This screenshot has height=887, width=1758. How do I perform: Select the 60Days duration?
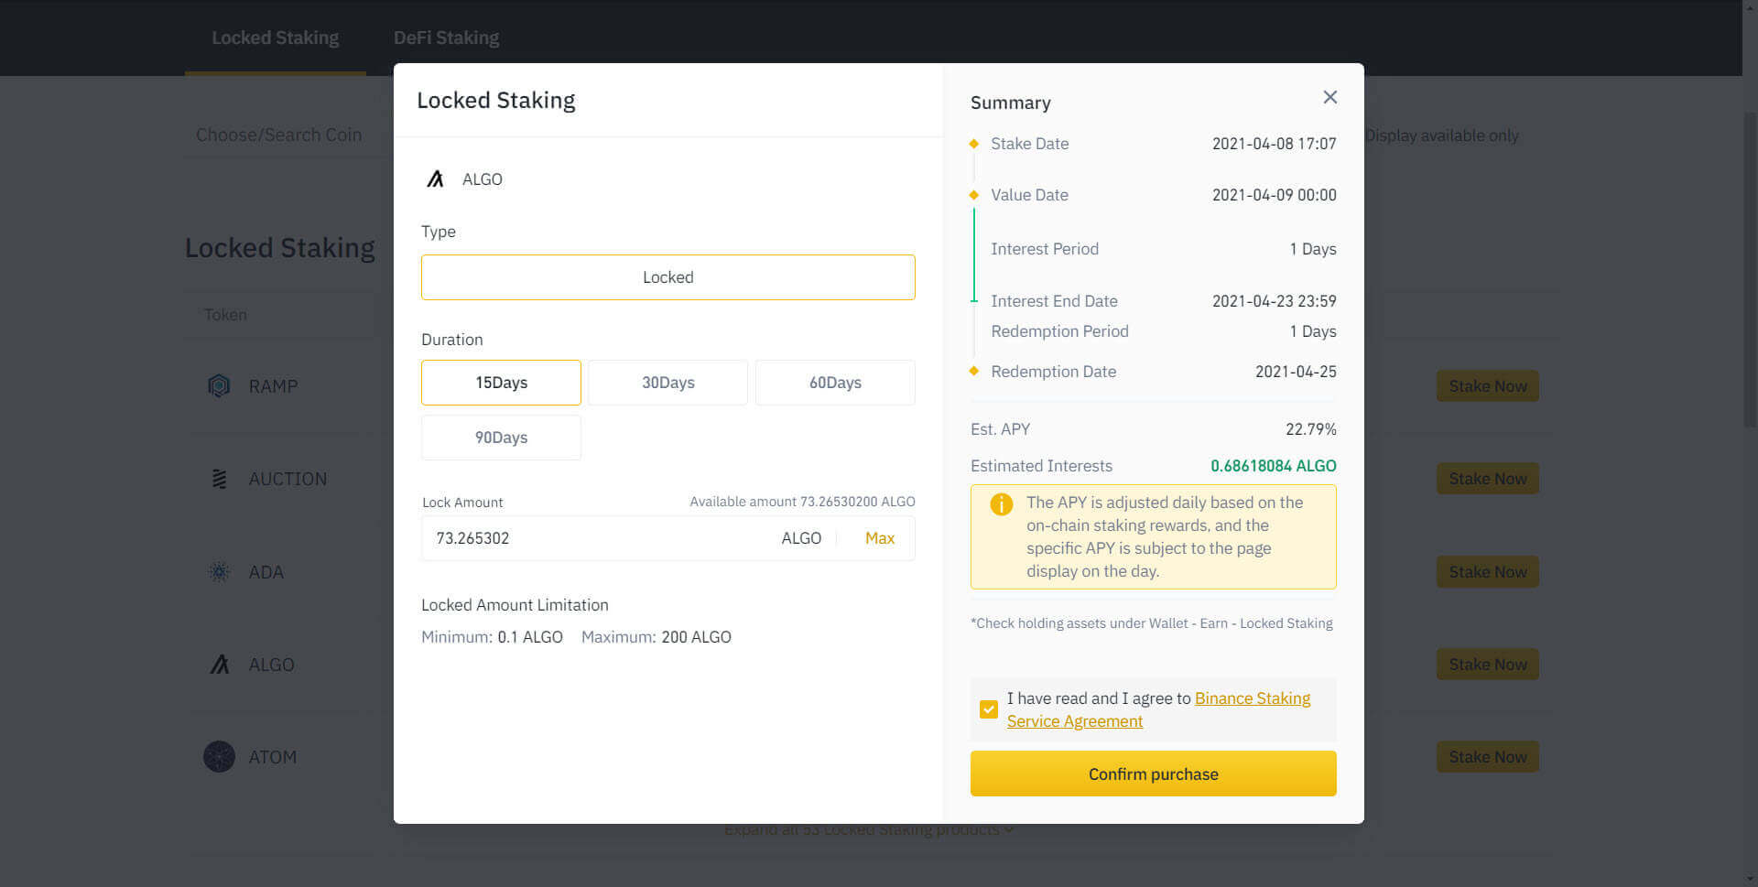pos(835,383)
